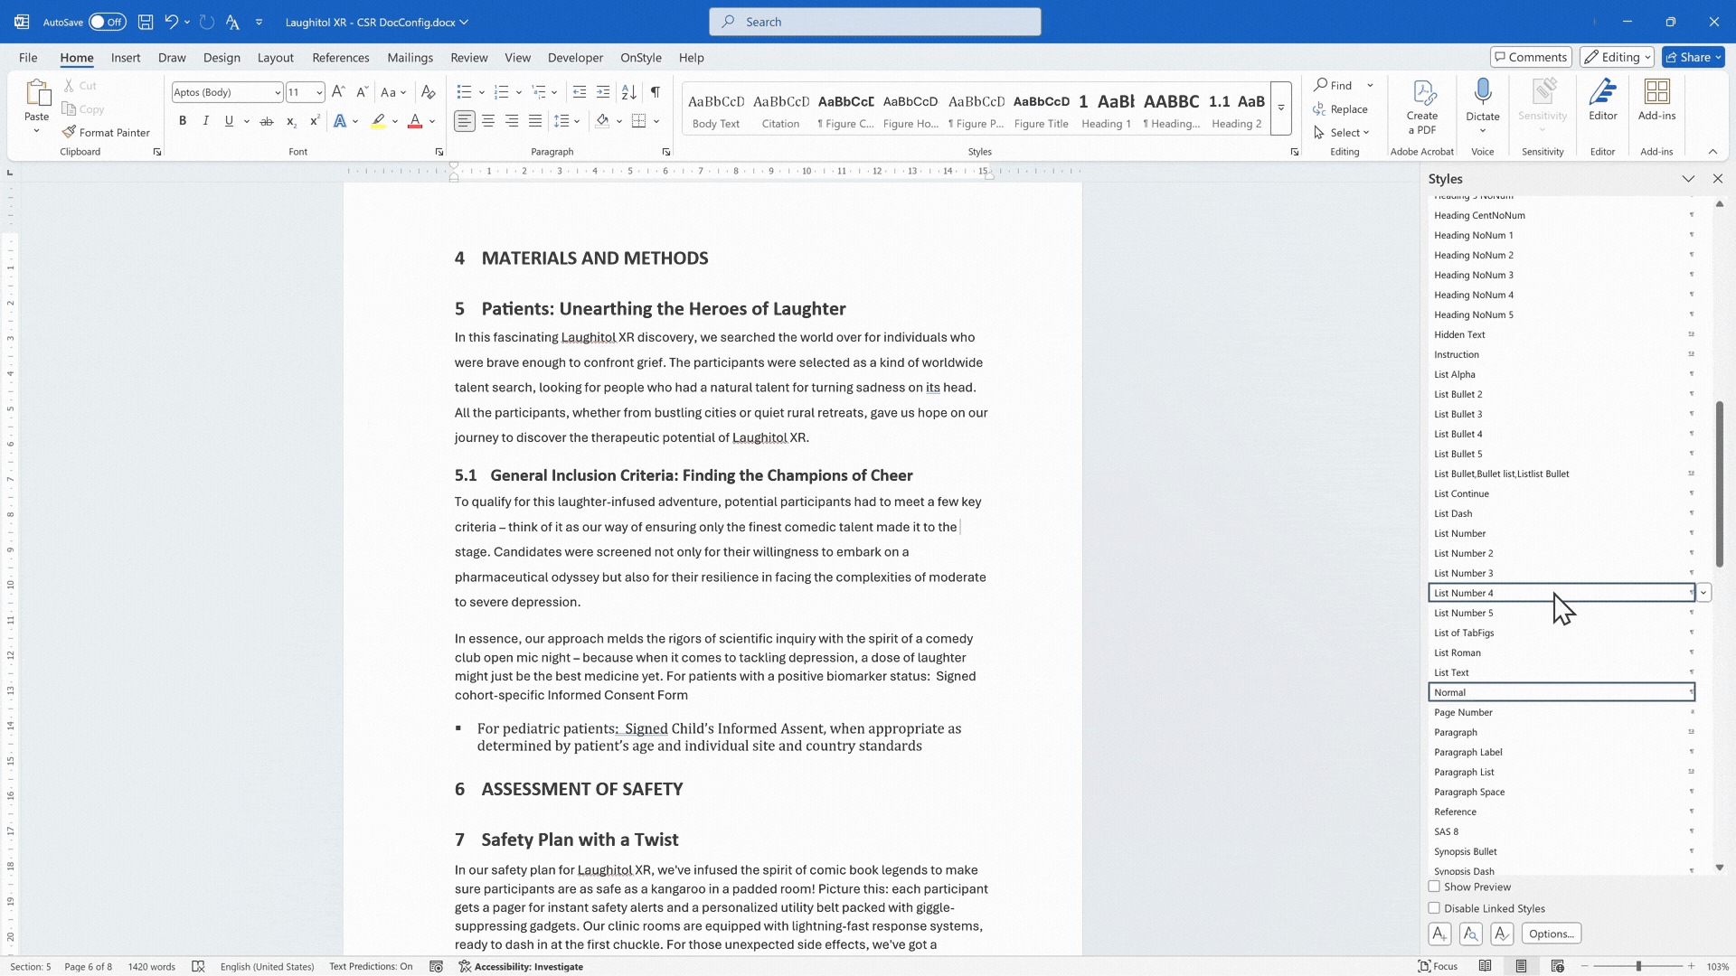The height and width of the screenshot is (976, 1736).
Task: Switch to Read Mode view
Action: tap(1485, 966)
